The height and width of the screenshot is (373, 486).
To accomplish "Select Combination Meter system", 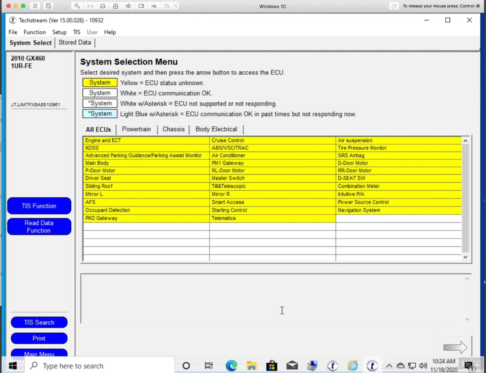I will point(399,186).
